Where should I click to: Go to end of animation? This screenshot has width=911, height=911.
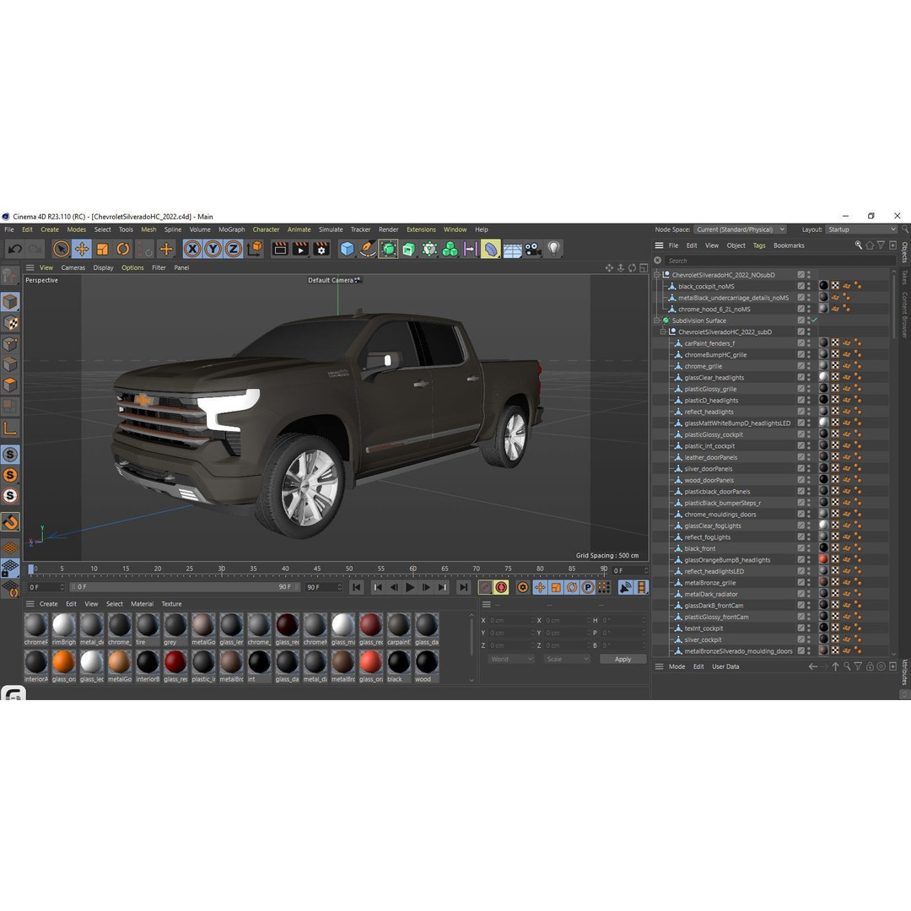[x=463, y=587]
